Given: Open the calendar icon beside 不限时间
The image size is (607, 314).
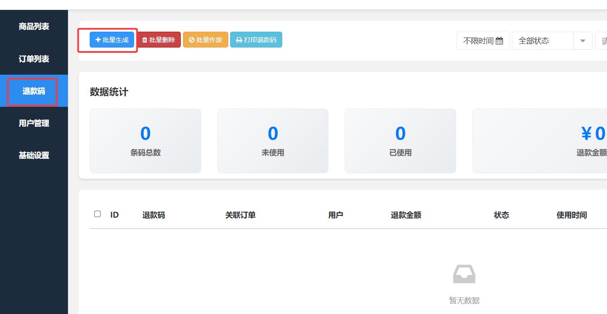Looking at the screenshot, I should pos(499,41).
